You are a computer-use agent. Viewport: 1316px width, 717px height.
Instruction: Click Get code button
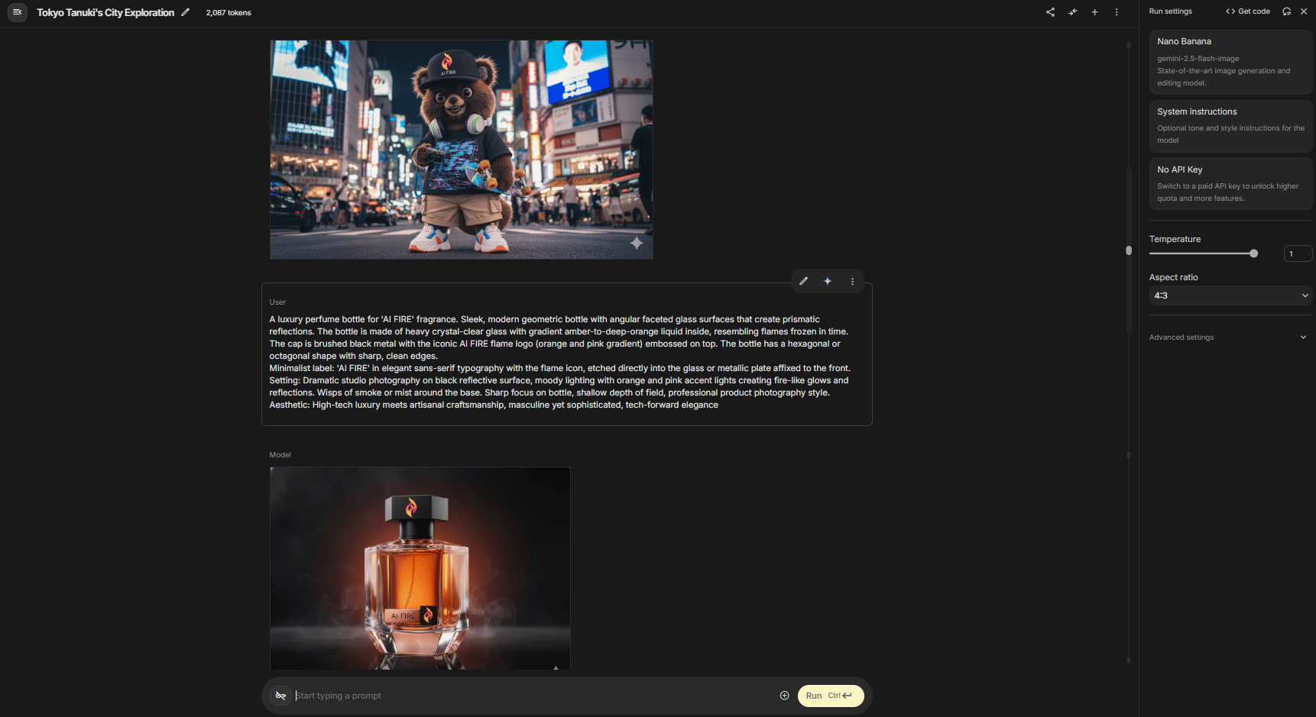coord(1248,11)
